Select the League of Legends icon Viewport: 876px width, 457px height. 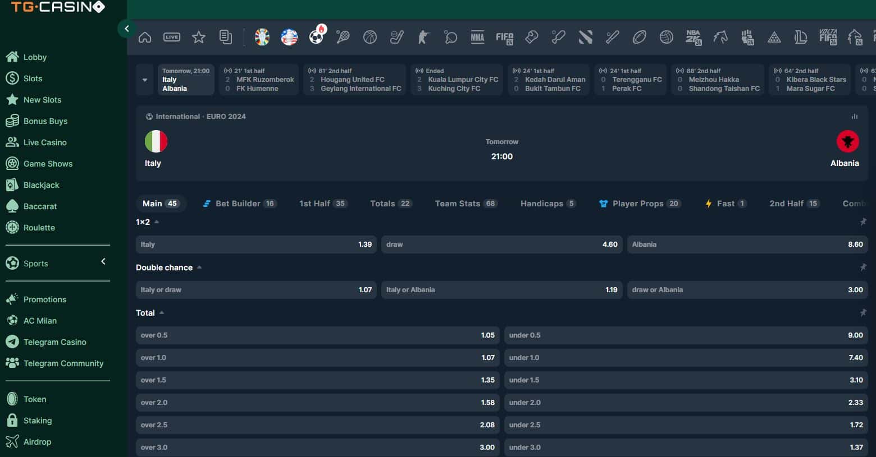click(x=801, y=38)
